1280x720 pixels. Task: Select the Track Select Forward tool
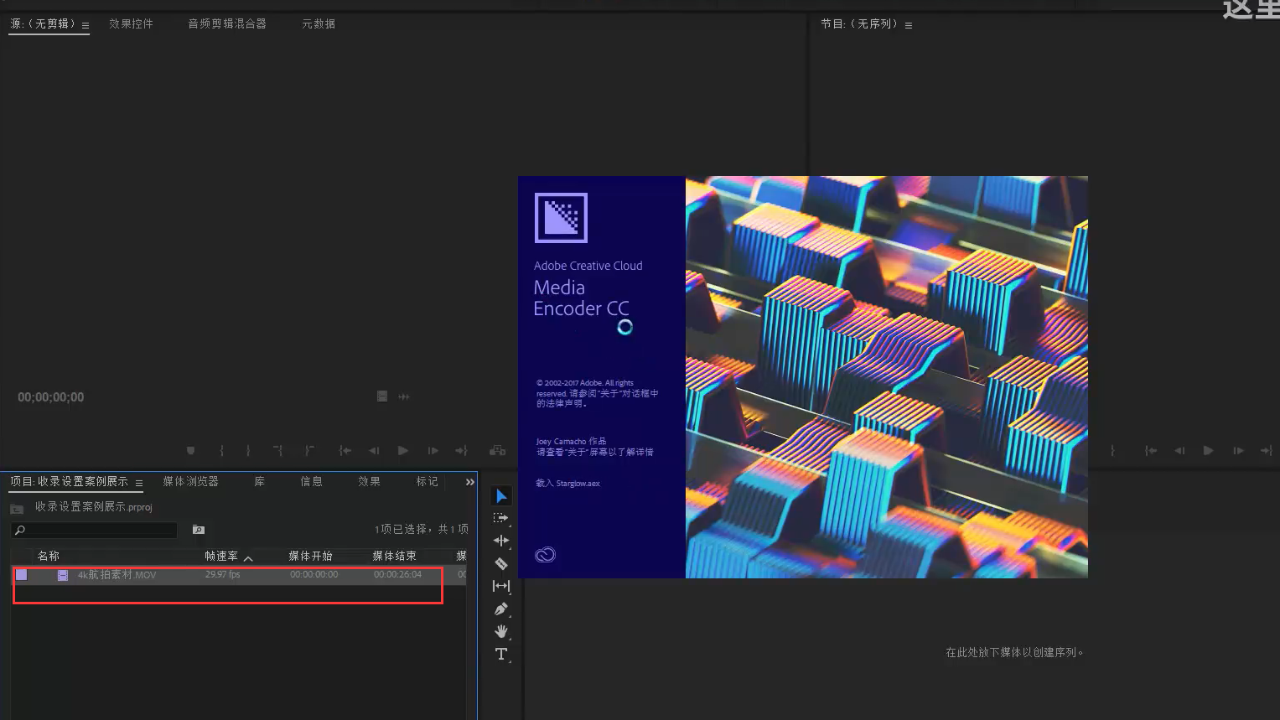pos(500,518)
